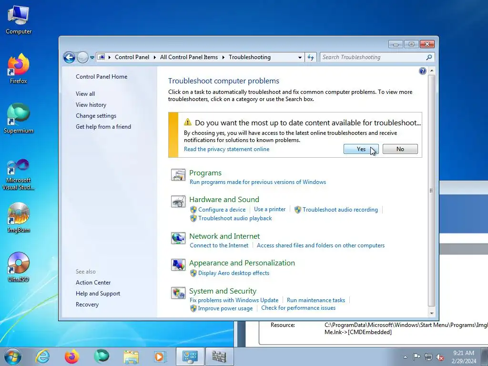Select All Control Panel Items breadcrumb
488x366 pixels.
(x=189, y=57)
